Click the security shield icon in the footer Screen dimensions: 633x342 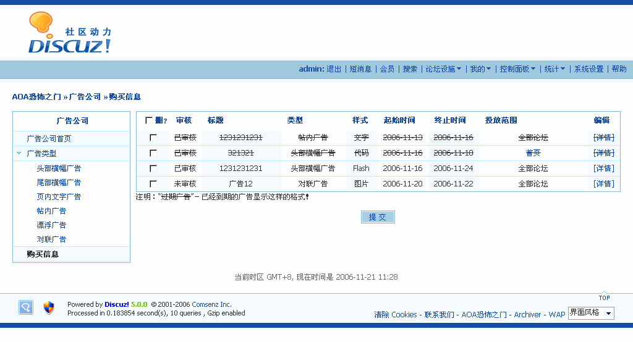click(49, 307)
